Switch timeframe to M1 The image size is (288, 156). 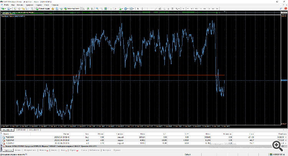tap(183, 8)
